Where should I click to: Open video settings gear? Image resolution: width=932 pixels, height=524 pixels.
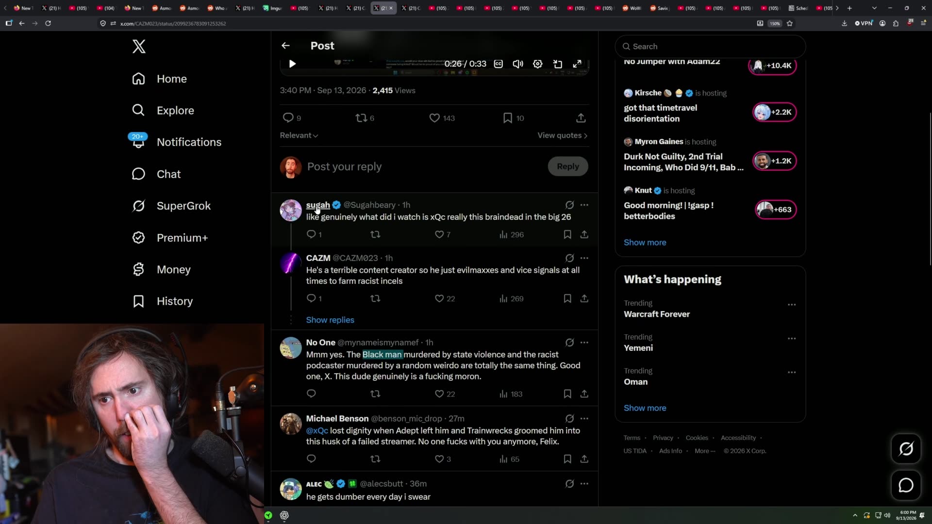[x=538, y=64]
